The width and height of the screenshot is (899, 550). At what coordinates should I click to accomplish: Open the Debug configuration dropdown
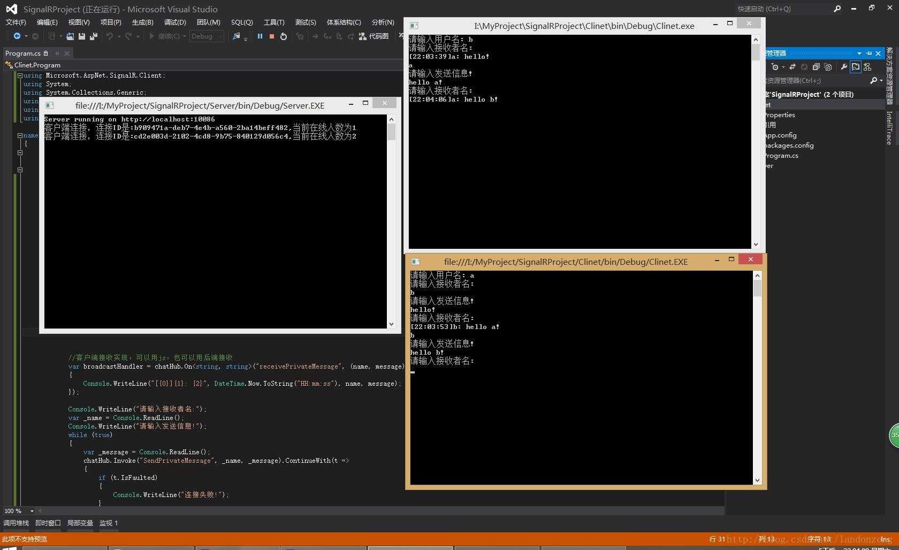(207, 36)
